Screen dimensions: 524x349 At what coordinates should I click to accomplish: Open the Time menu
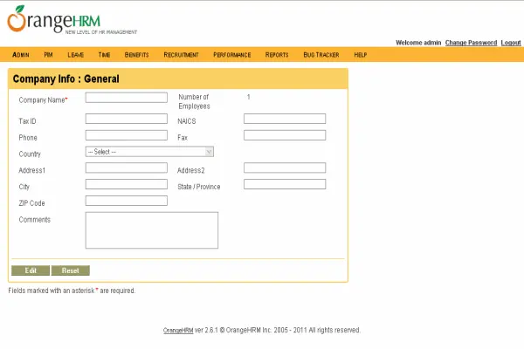104,55
